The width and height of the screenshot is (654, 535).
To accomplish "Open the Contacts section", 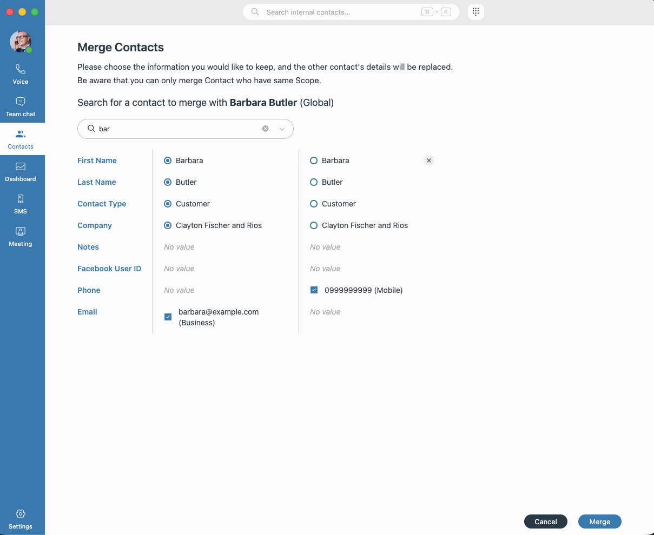I will [20, 139].
